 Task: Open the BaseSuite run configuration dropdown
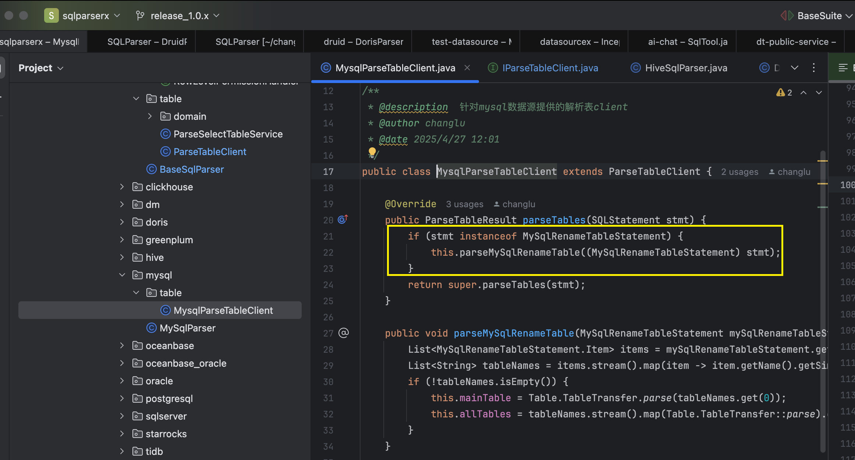[x=817, y=16]
